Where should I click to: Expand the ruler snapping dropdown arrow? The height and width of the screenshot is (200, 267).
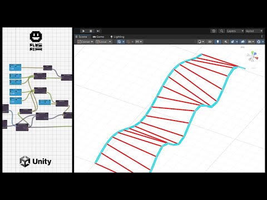pos(141,42)
